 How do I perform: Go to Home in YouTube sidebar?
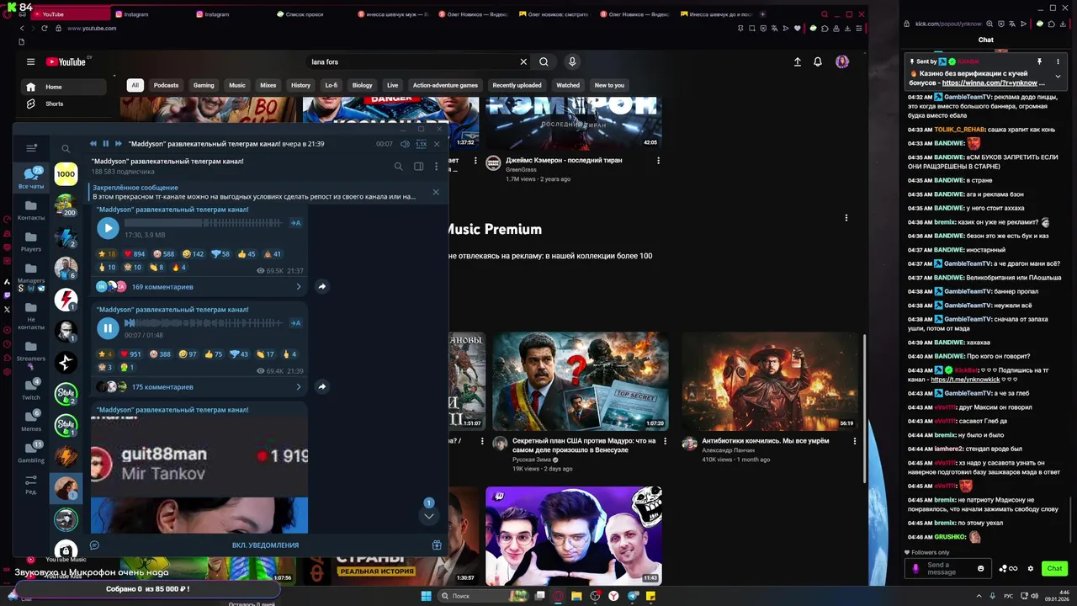pyautogui.click(x=64, y=87)
